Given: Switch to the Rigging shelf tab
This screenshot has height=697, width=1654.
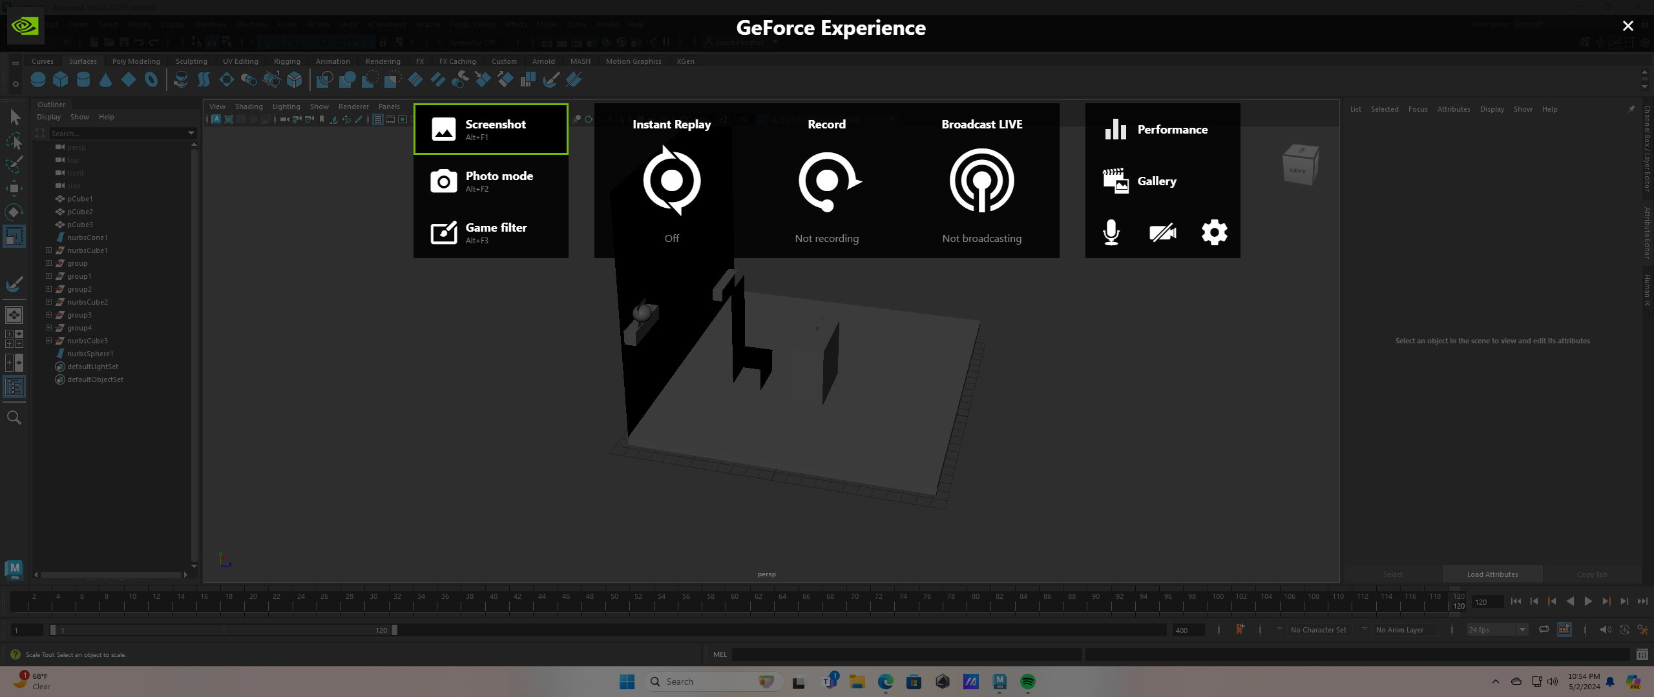Looking at the screenshot, I should (287, 61).
